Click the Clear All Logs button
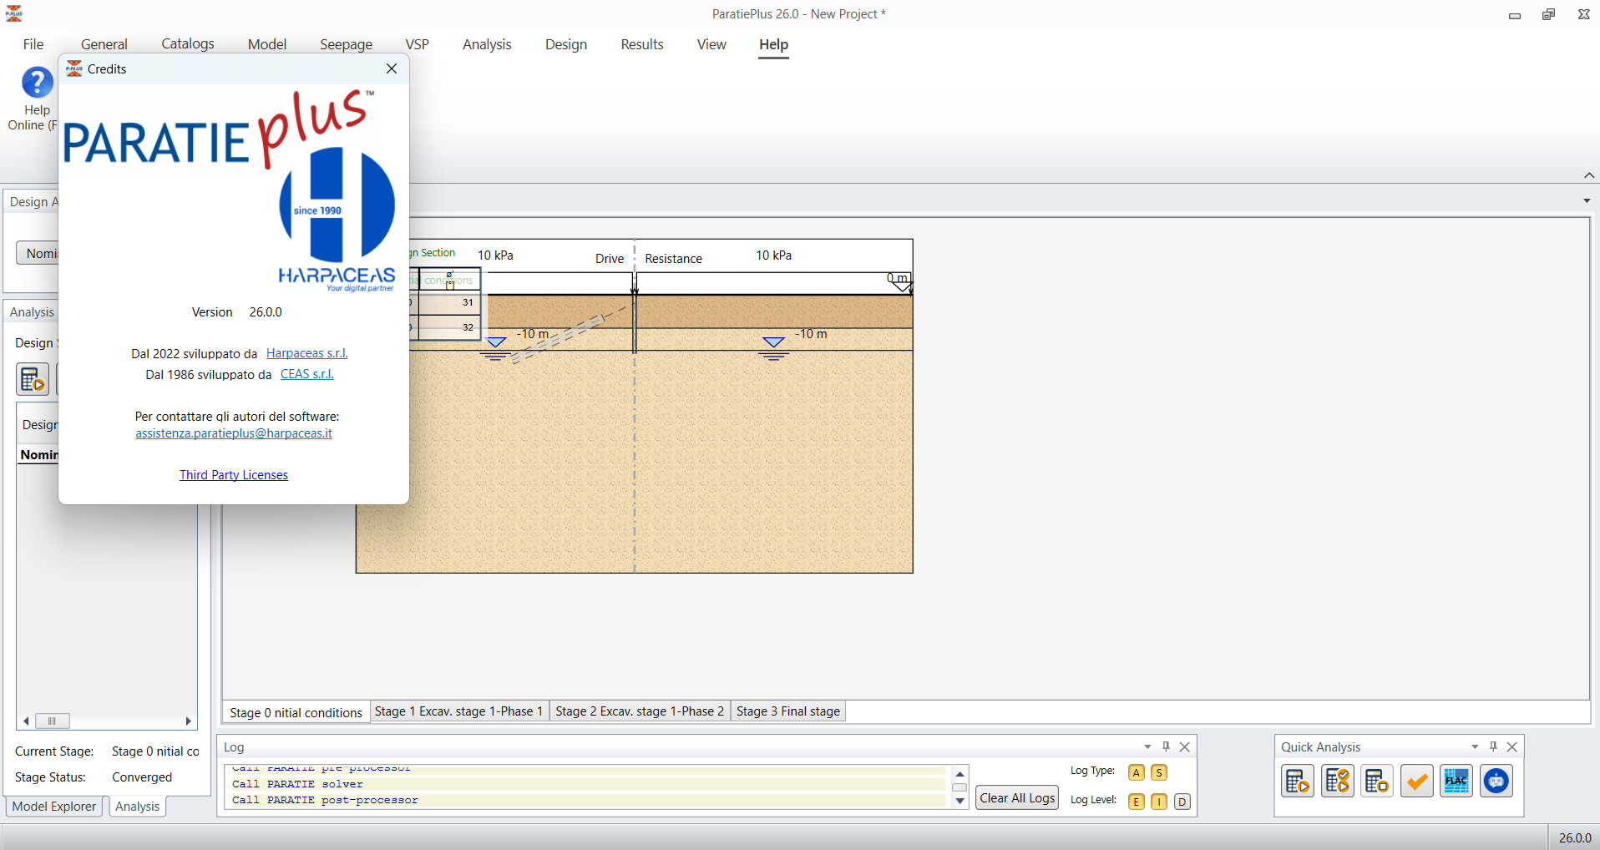The height and width of the screenshot is (850, 1600). point(1017,798)
